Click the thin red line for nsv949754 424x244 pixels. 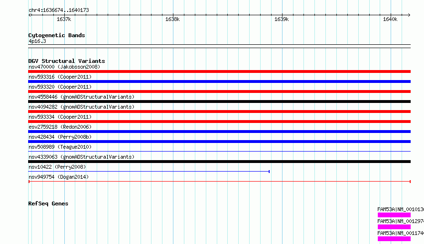pos(219,182)
